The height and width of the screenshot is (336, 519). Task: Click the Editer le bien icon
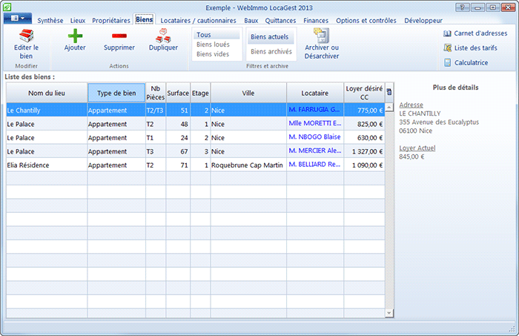(x=26, y=36)
